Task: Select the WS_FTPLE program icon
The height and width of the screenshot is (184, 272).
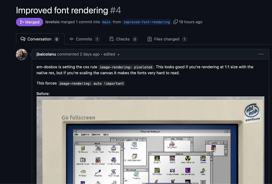Action: [x=172, y=145]
